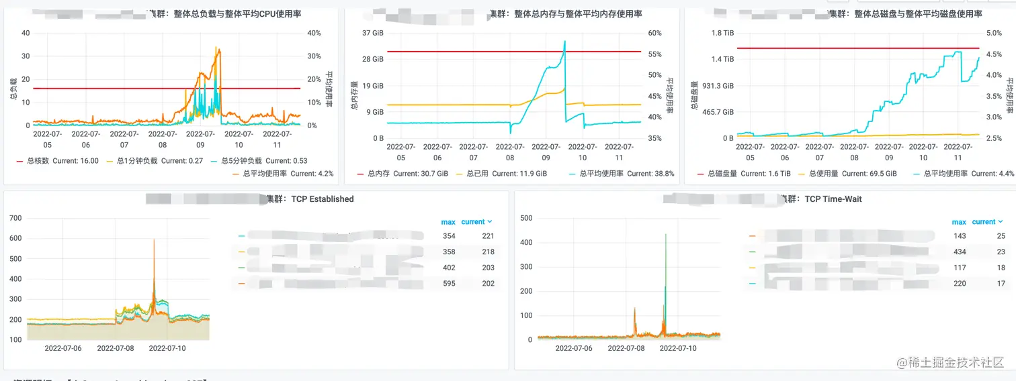Screen dimensions: 1016x381
Task: Select TCP Time-Wait max value 143
Action: click(x=960, y=236)
